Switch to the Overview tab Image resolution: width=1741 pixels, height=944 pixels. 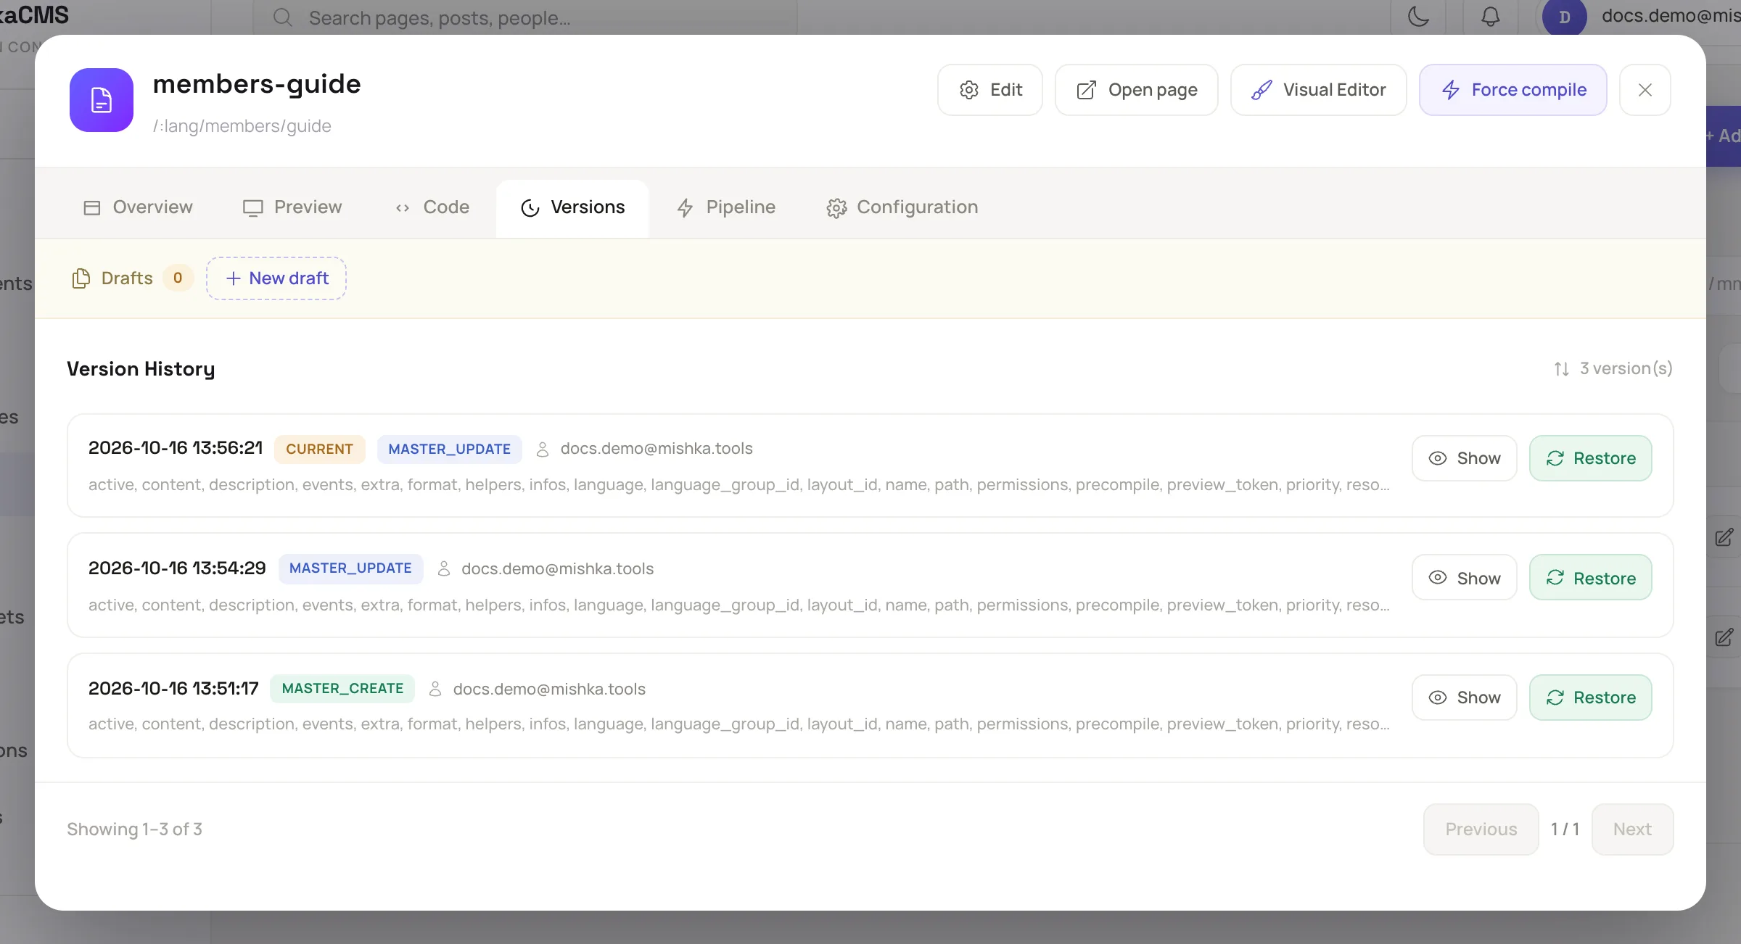tap(138, 208)
